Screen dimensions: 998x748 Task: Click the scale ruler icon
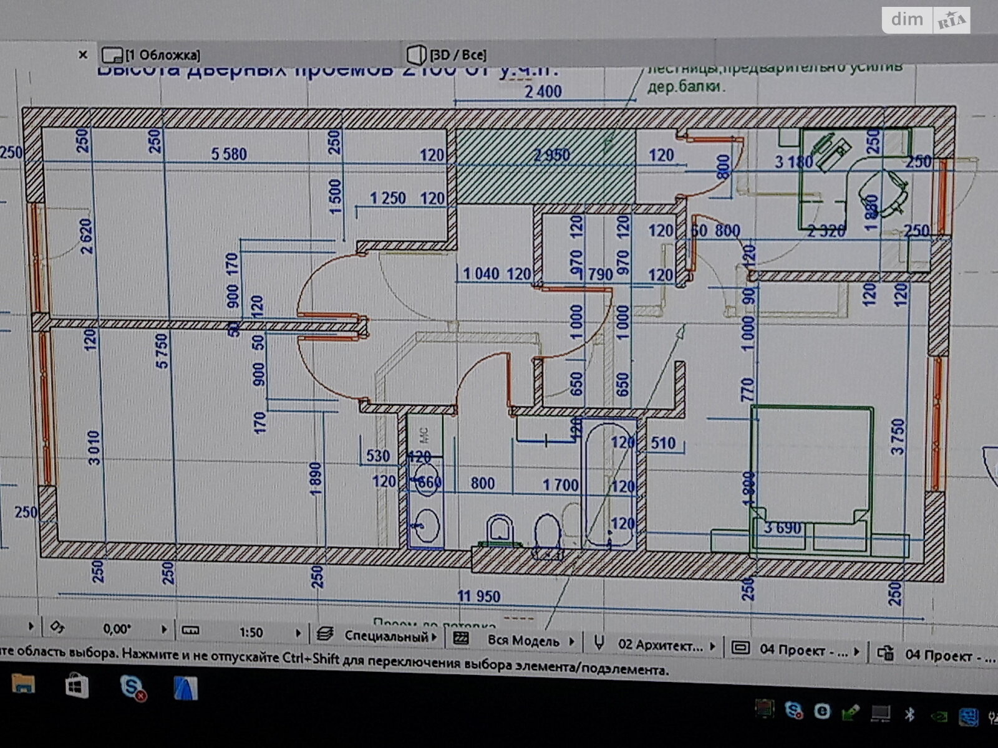(190, 631)
